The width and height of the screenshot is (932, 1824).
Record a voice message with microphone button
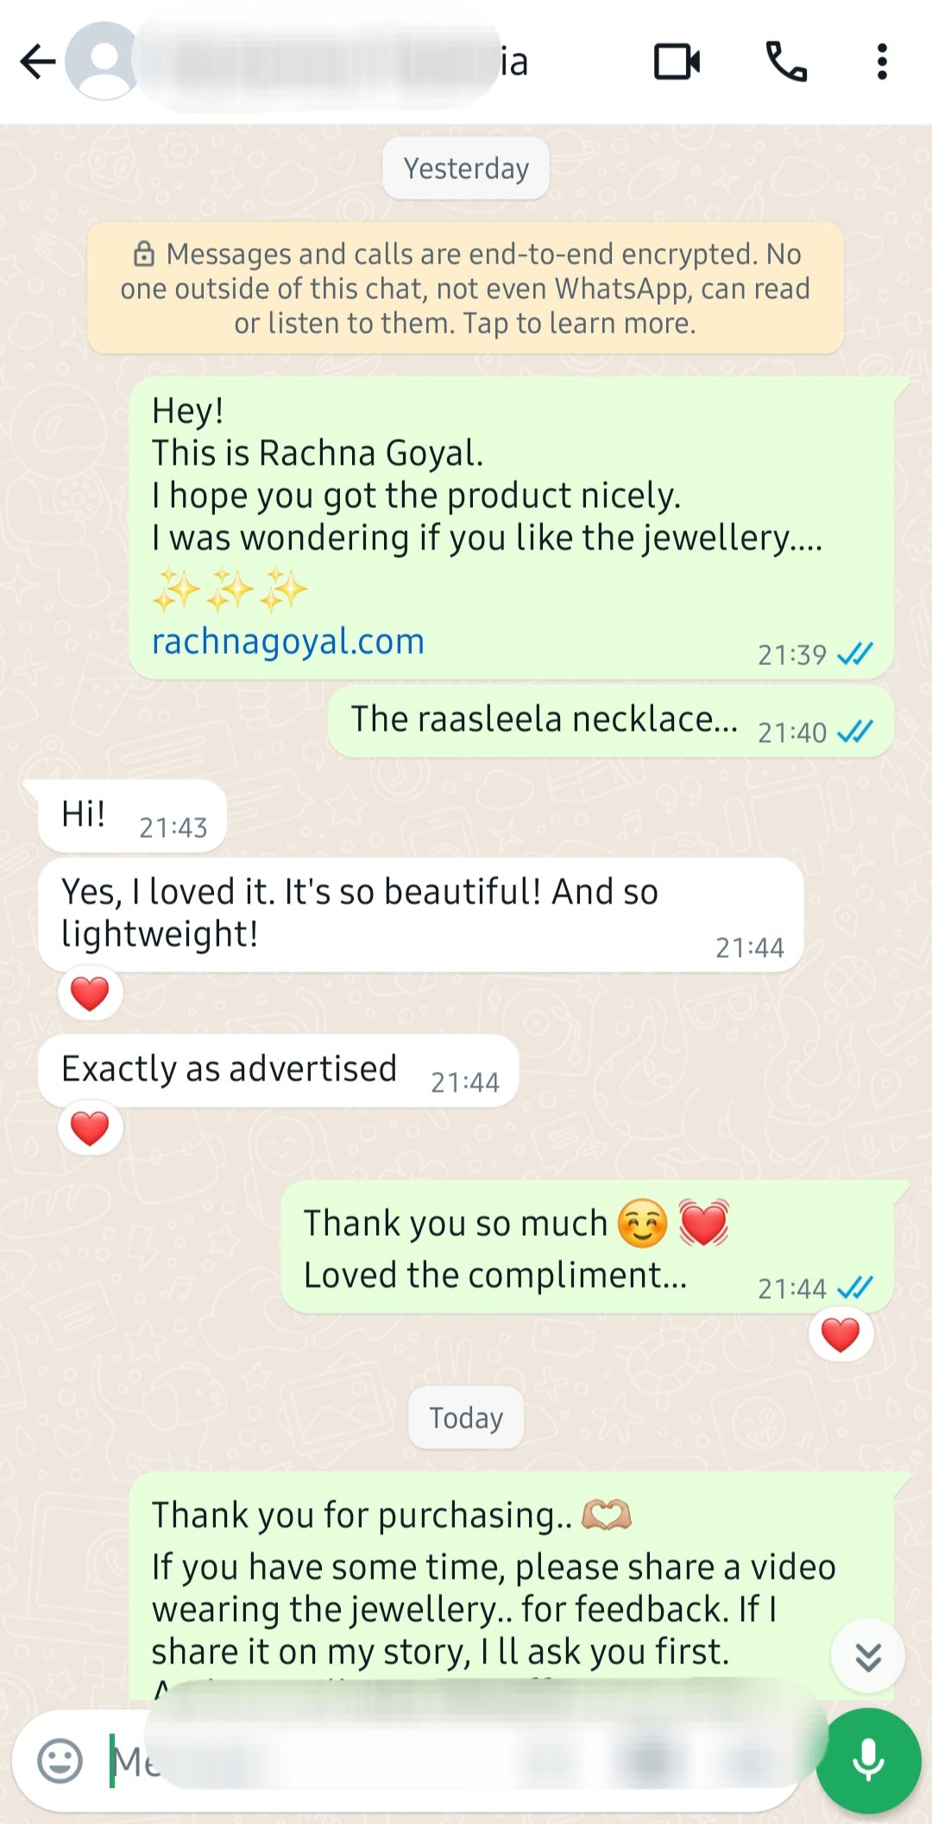(x=868, y=1760)
